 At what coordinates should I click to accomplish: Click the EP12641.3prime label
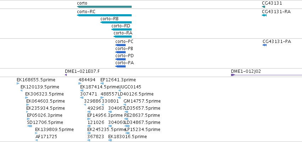(118, 80)
